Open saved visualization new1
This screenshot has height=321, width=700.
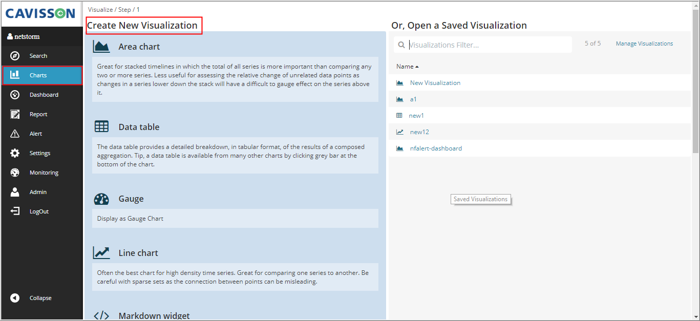pyautogui.click(x=416, y=116)
